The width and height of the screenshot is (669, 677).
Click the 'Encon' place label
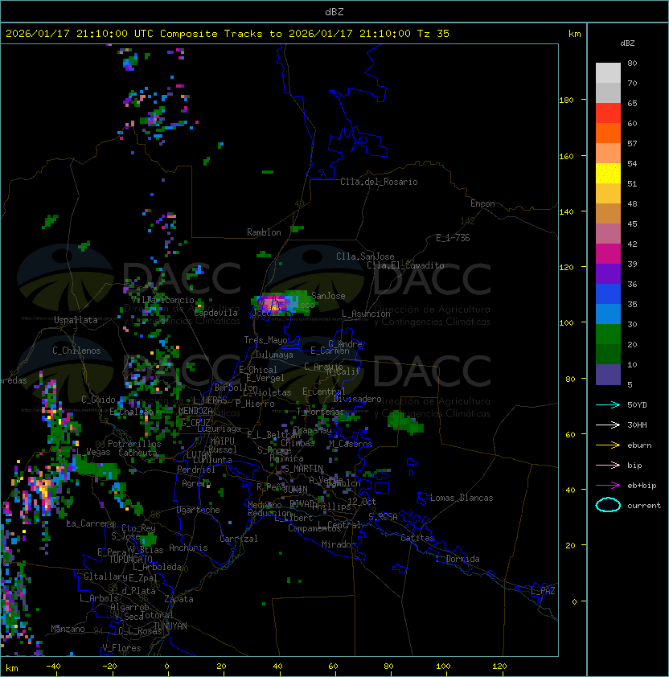click(482, 203)
